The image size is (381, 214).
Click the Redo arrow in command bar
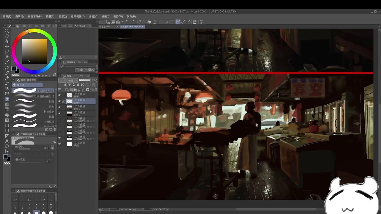point(132,22)
